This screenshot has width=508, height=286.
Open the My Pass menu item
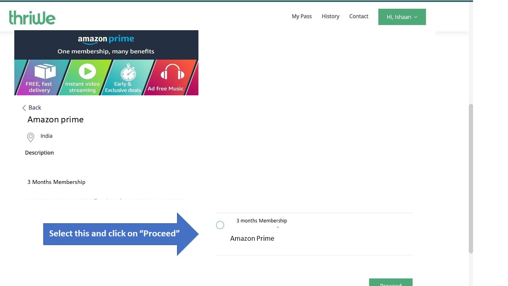(x=302, y=16)
